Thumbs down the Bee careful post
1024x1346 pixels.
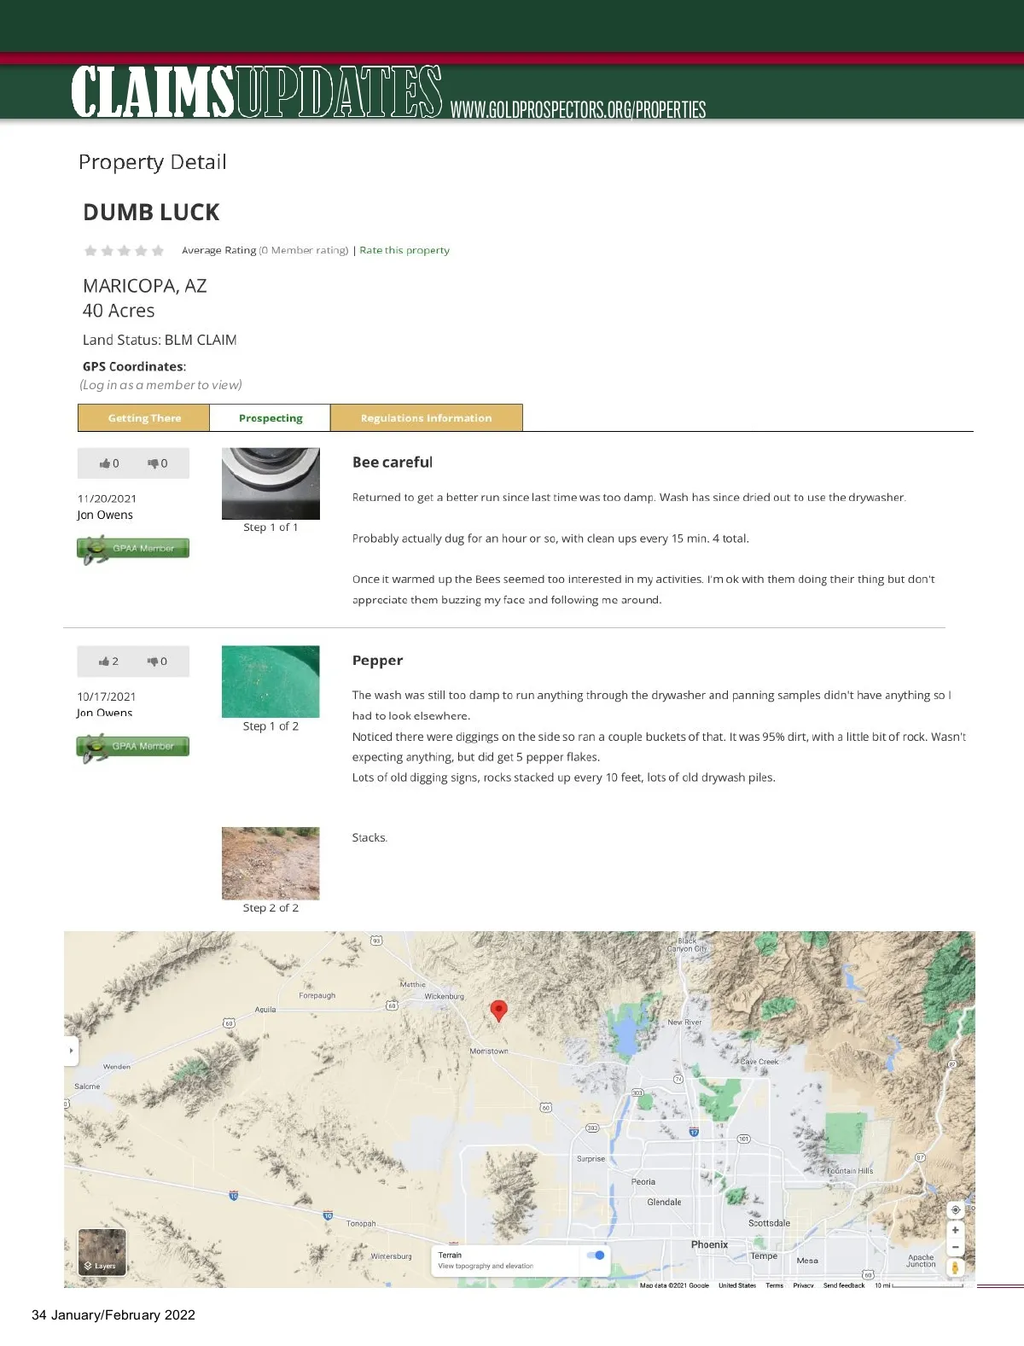(x=157, y=463)
